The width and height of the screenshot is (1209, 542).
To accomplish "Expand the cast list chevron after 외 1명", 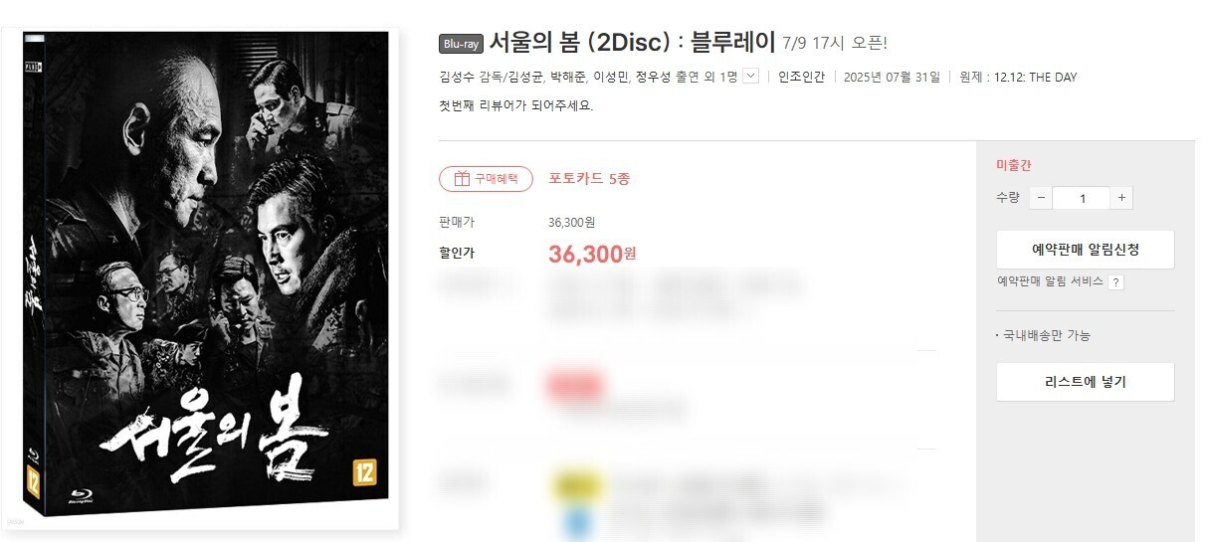I will (751, 76).
